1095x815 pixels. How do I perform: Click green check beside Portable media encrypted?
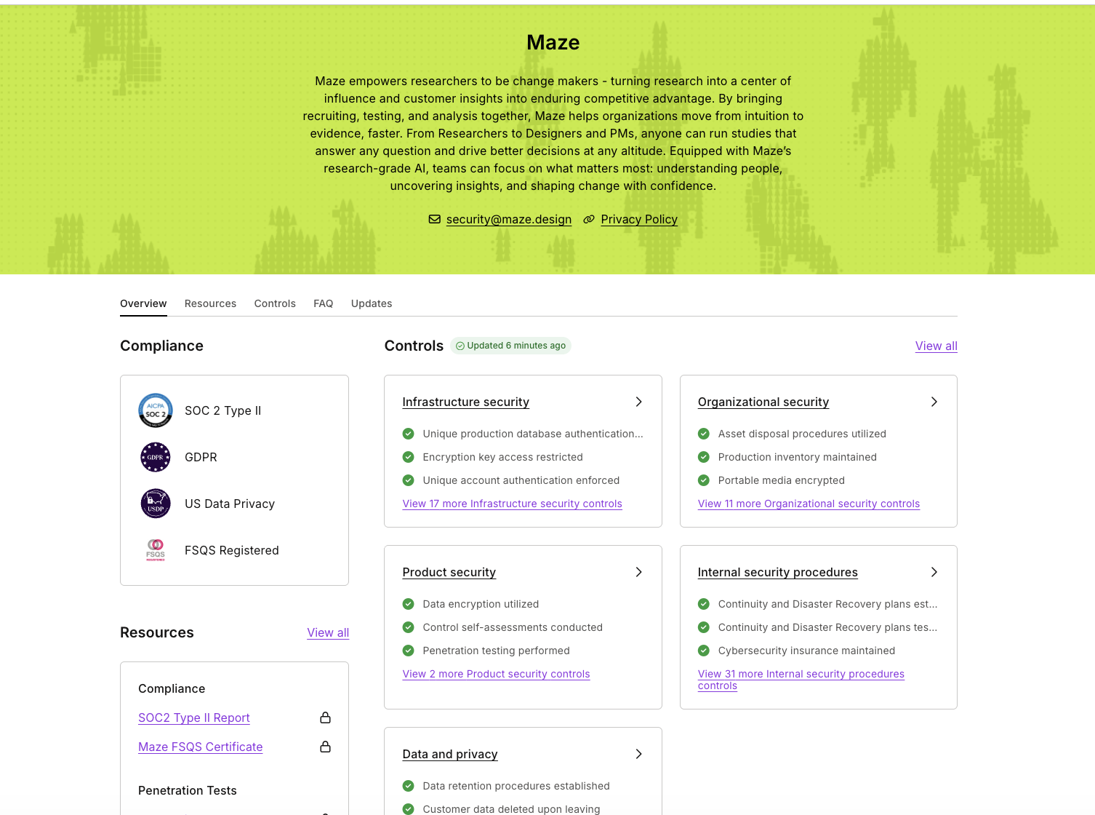pos(704,480)
